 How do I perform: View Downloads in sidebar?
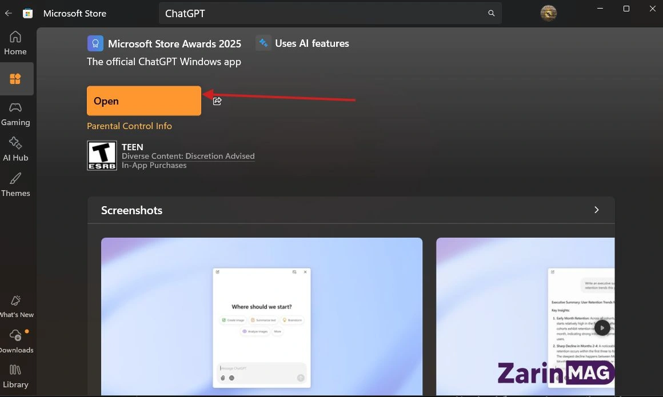point(16,342)
